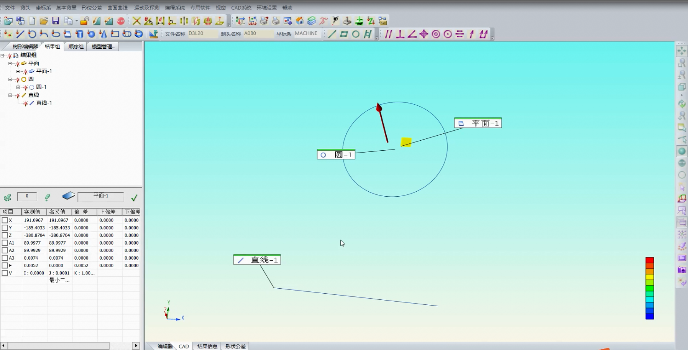Click the perpendicularity tolerance icon
The image size is (688, 350).
click(x=400, y=34)
